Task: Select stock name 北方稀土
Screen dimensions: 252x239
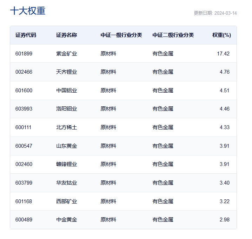Action: (x=67, y=127)
